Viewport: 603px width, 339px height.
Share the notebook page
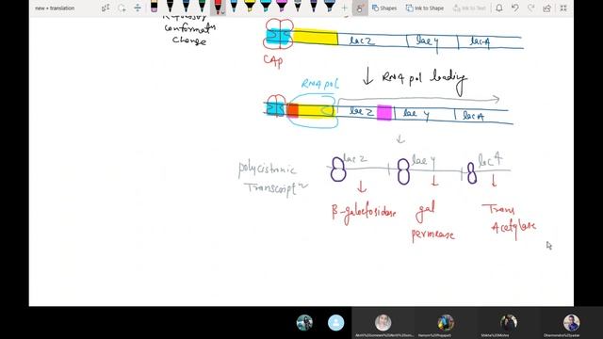546,8
